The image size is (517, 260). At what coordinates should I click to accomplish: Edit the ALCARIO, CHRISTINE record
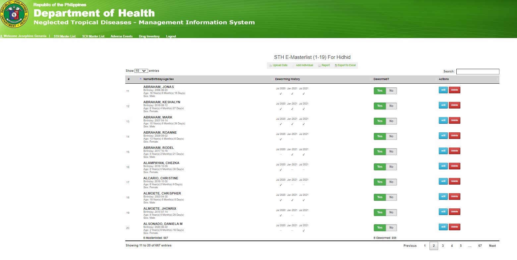[443, 181]
